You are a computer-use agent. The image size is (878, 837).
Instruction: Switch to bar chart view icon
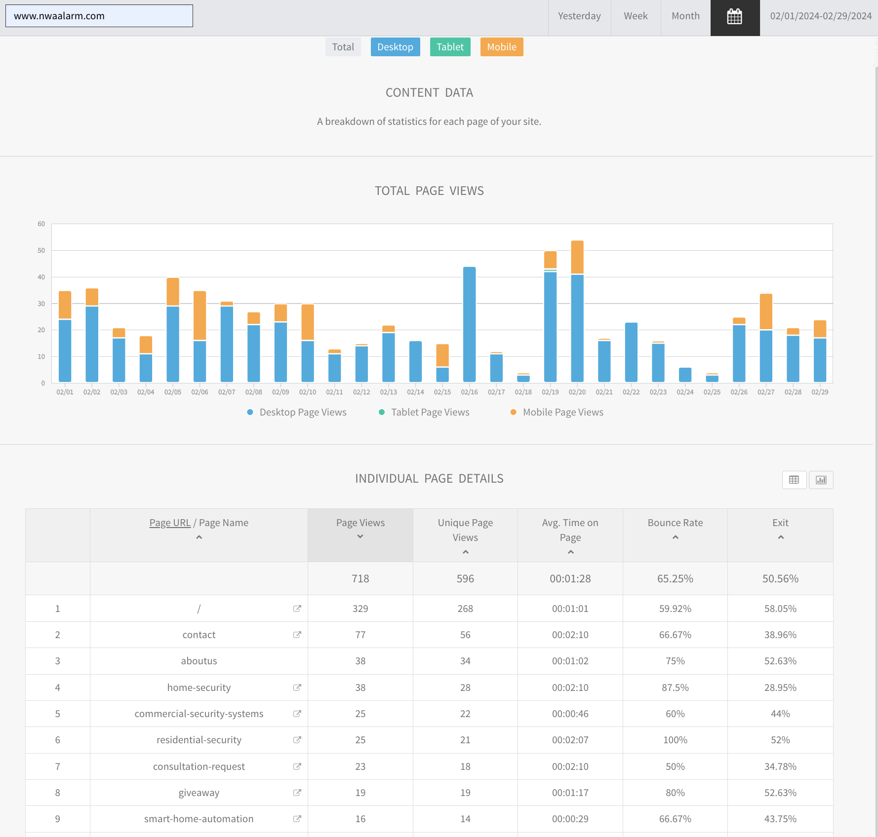click(x=821, y=480)
